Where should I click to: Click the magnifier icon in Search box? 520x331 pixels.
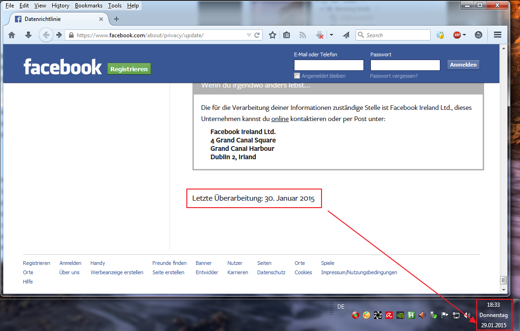pyautogui.click(x=361, y=35)
